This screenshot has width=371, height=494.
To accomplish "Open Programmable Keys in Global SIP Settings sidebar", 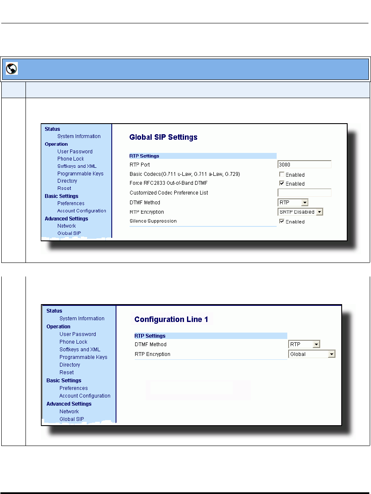I will pos(80,174).
